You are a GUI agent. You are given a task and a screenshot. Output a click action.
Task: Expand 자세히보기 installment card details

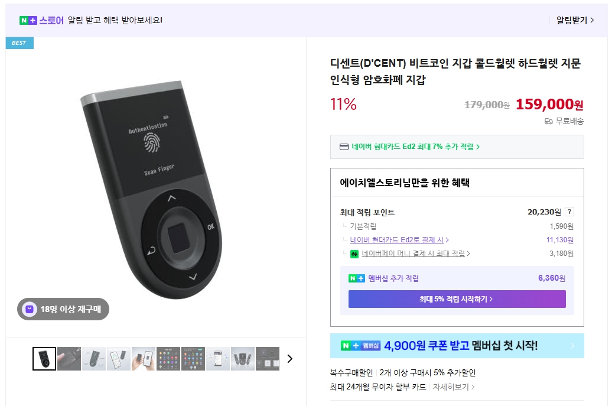coord(454,387)
